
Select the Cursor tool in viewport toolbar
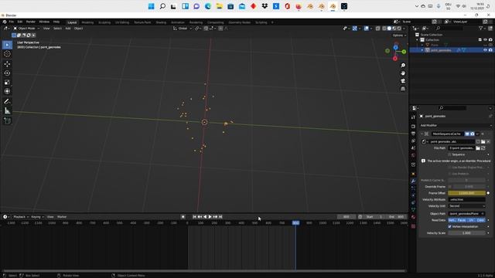(x=7, y=54)
